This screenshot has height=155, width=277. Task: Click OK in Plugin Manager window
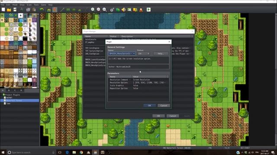pos(158,116)
